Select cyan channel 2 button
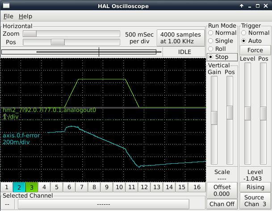 tap(19, 187)
